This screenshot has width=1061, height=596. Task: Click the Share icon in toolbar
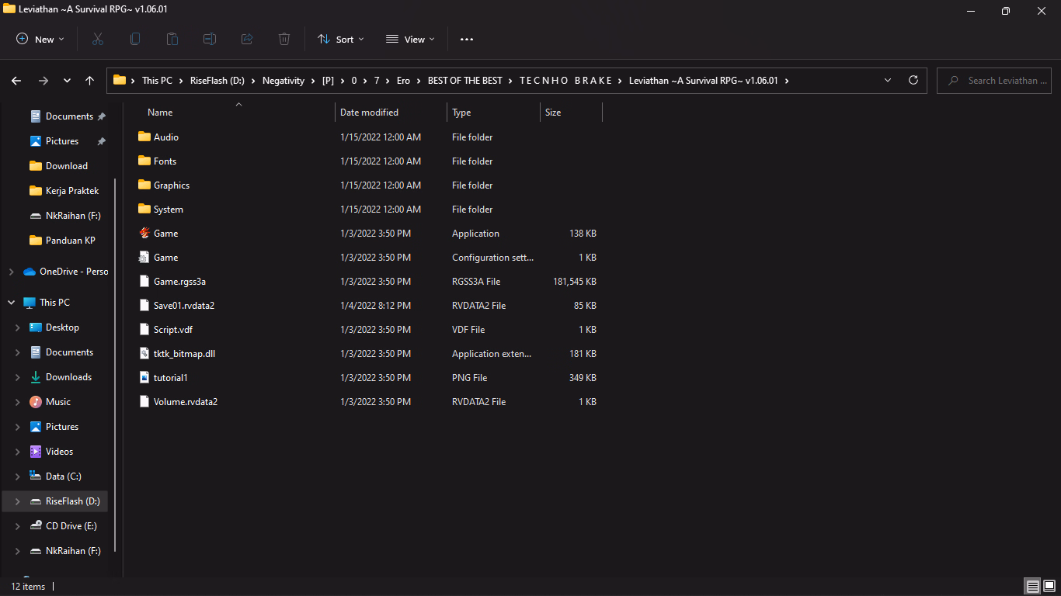pos(247,39)
